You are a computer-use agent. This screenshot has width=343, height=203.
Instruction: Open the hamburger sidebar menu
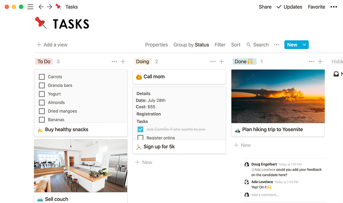[x=30, y=7]
